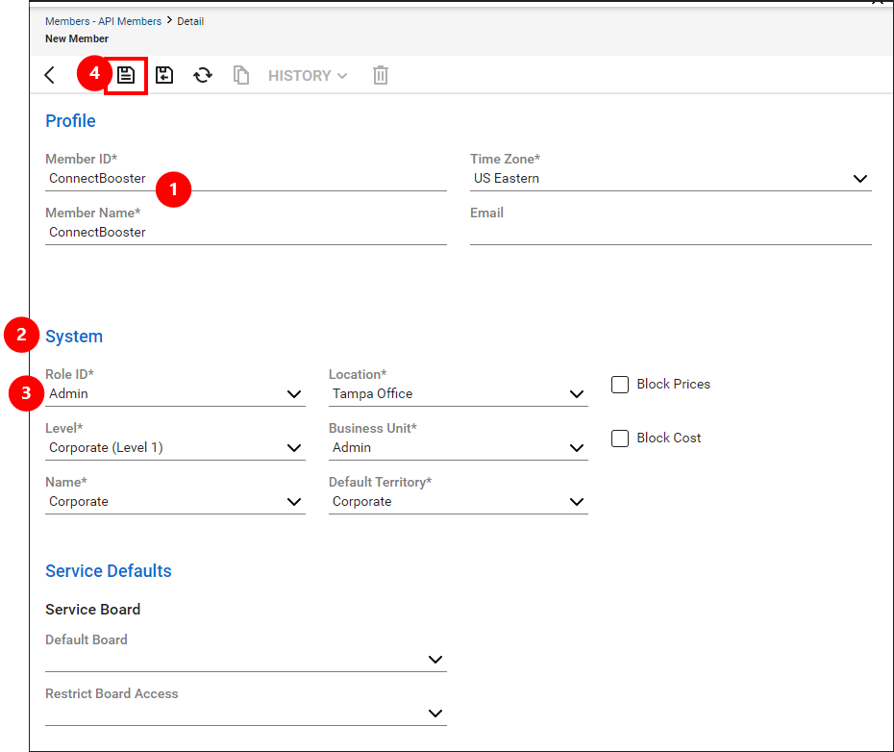This screenshot has width=894, height=752.
Task: Refresh the member record
Action: [x=203, y=75]
